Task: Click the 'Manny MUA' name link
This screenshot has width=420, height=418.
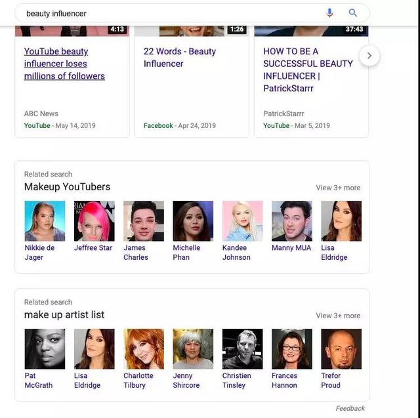Action: (x=291, y=247)
